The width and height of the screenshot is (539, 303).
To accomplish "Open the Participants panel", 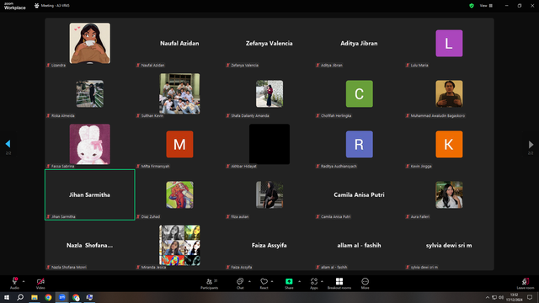I will coord(210,284).
